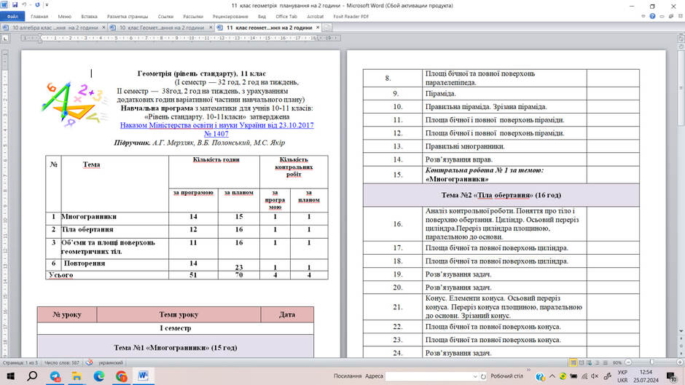Switch to Web Layout view button

coord(589,362)
